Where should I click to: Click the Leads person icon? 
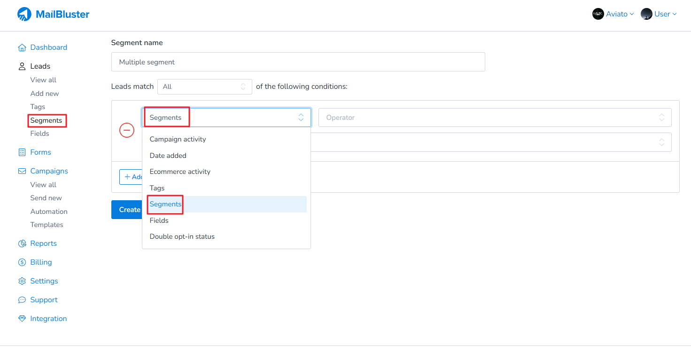click(22, 66)
